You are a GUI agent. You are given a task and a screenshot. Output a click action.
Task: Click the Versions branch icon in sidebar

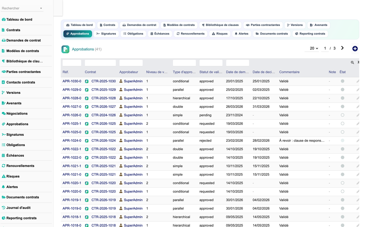point(3,93)
